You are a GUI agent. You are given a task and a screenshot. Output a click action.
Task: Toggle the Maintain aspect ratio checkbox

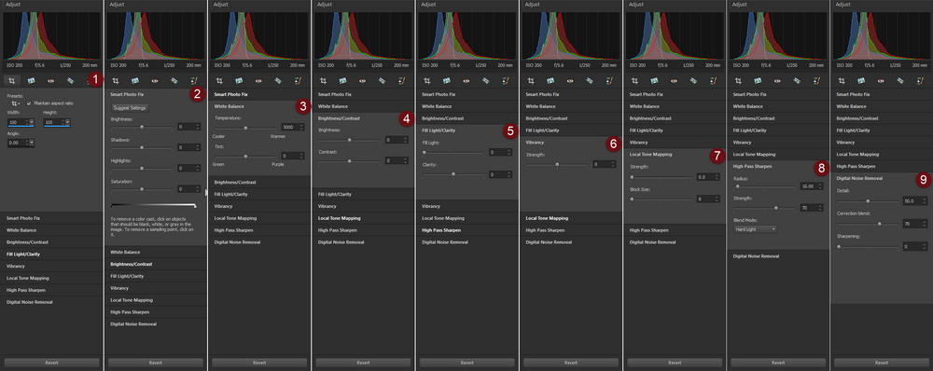(x=29, y=103)
